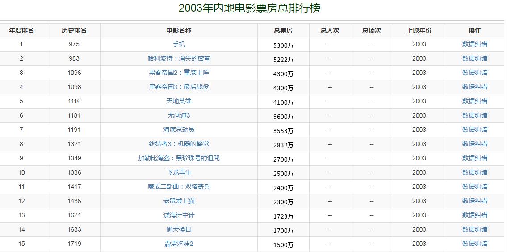Open 无间道3 movie details

coord(179,115)
